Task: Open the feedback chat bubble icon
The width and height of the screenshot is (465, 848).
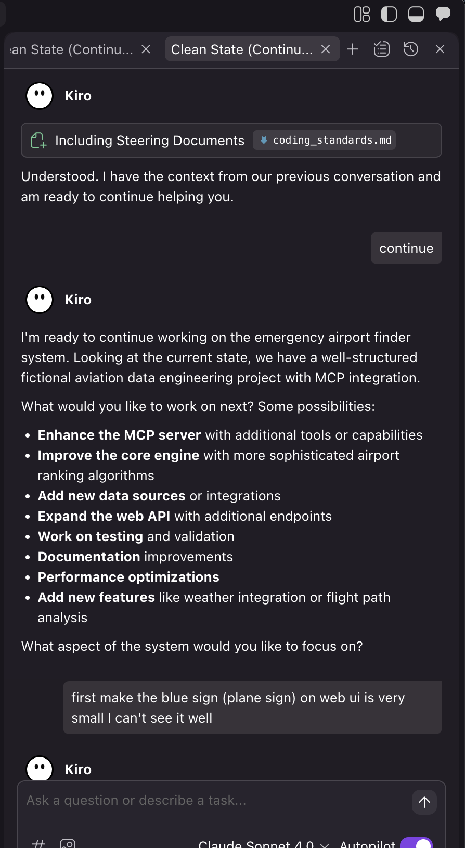Action: 443,14
